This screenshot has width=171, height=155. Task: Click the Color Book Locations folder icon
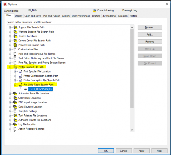[x=15, y=98]
